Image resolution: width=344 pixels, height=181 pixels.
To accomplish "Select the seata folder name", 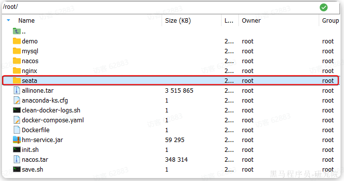I will click(29, 81).
